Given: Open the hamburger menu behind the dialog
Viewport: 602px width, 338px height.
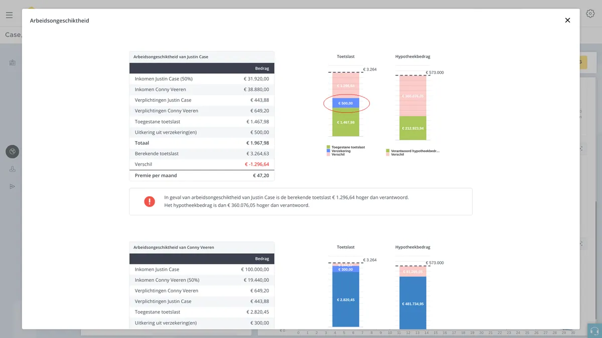Looking at the screenshot, I should click(9, 15).
